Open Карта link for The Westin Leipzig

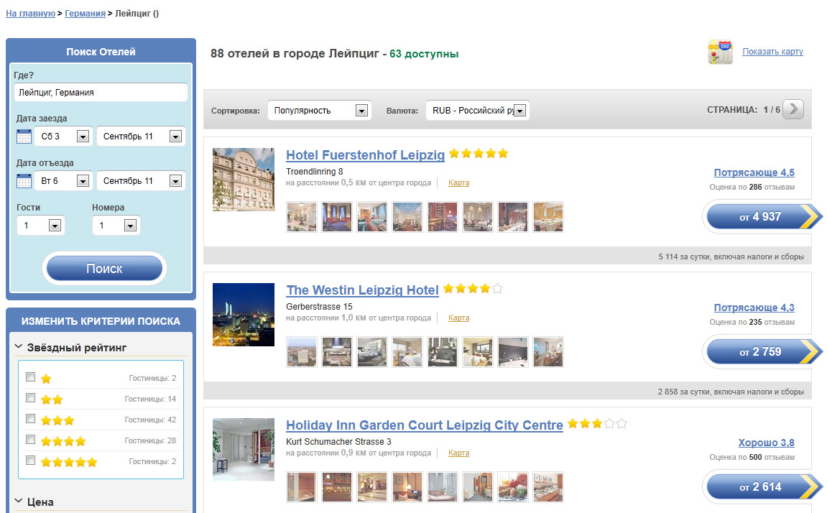point(458,318)
